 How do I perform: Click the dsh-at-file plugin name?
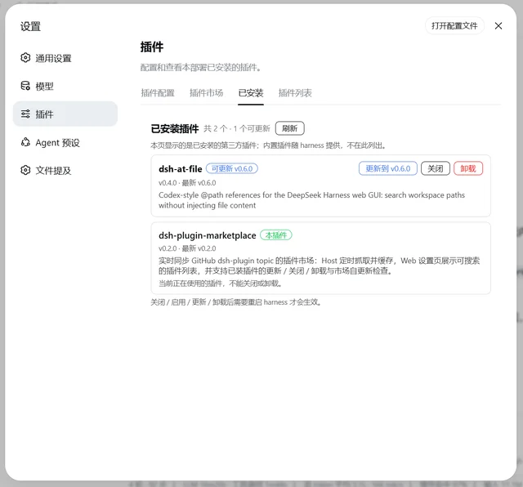pos(180,169)
